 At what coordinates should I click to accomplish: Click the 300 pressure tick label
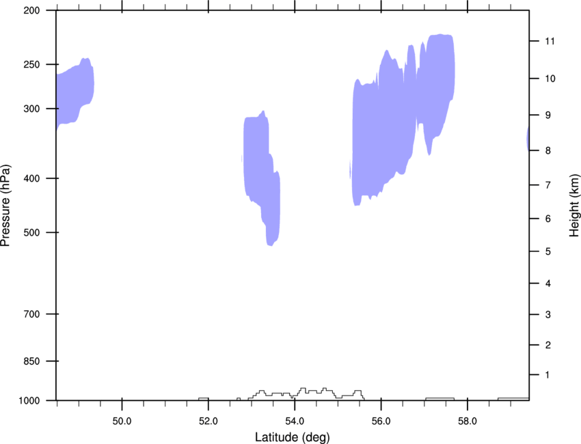[x=31, y=109]
